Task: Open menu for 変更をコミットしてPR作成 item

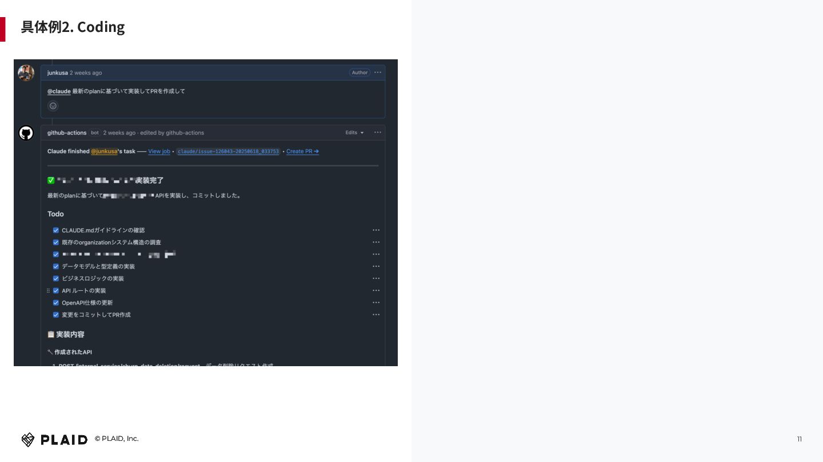Action: 376,314
